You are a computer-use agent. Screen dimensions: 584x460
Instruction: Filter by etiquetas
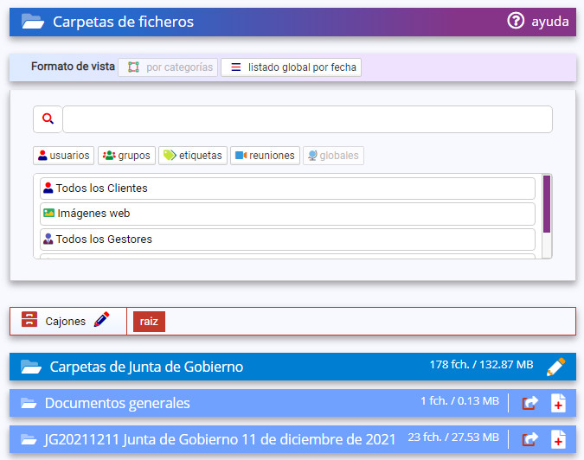coord(193,155)
